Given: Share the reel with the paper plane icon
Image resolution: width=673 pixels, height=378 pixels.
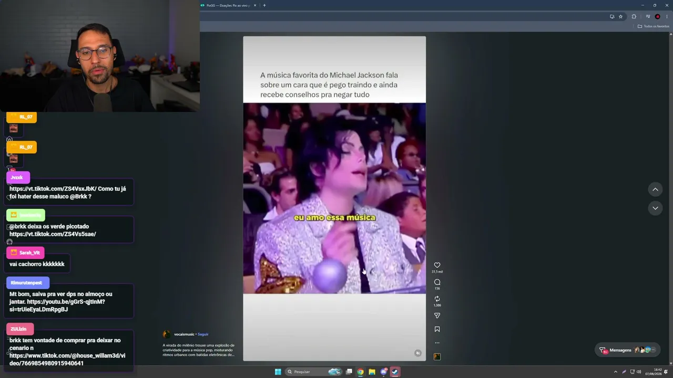Looking at the screenshot, I should pyautogui.click(x=437, y=316).
